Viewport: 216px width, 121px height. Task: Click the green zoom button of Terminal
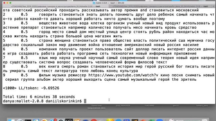(10, 3)
